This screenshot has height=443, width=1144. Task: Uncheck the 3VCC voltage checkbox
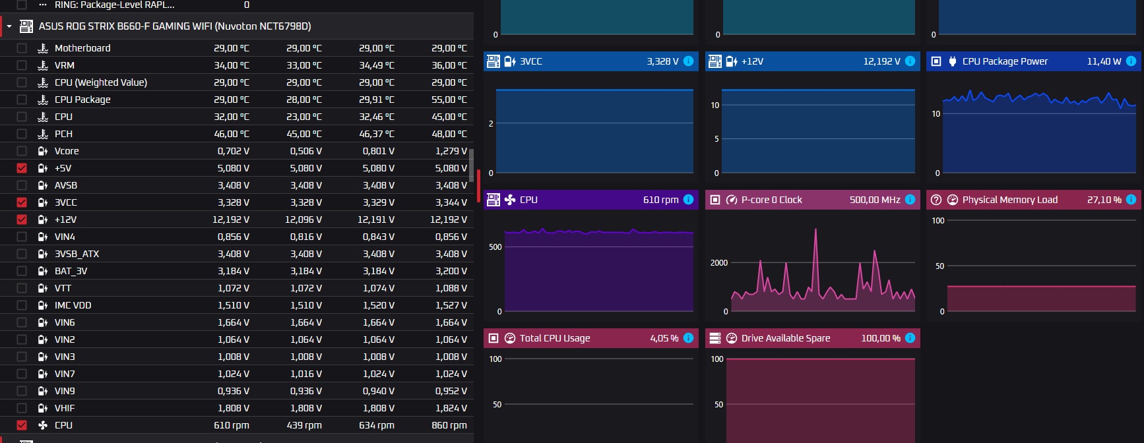coord(22,202)
